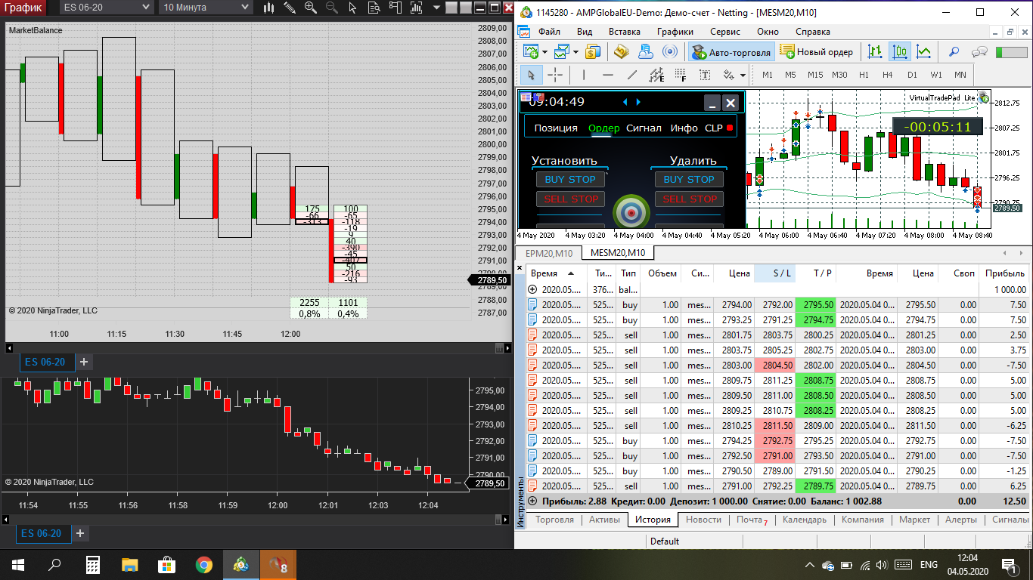Expand the profiles dropdown arrow
Screen dimensions: 1033x580
click(x=576, y=52)
